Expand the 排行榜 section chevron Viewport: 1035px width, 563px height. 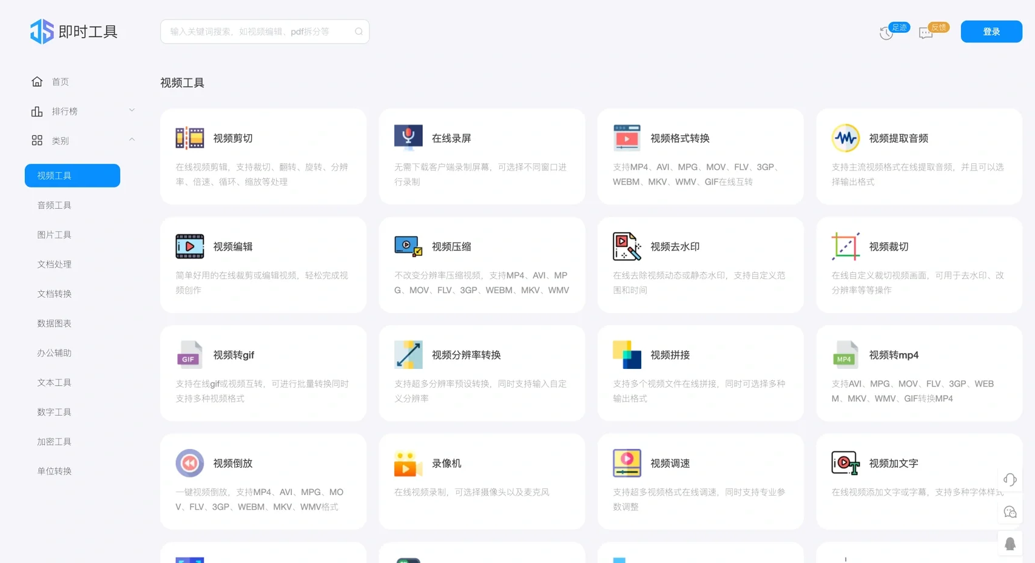click(x=132, y=110)
